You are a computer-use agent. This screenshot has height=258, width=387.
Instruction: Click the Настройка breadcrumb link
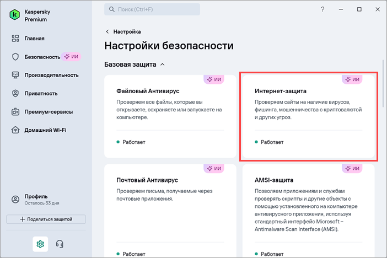(x=127, y=31)
